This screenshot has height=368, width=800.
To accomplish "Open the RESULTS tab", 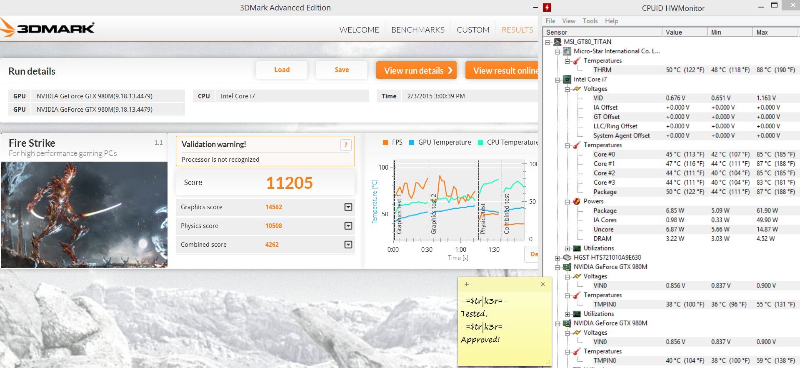I will click(517, 30).
